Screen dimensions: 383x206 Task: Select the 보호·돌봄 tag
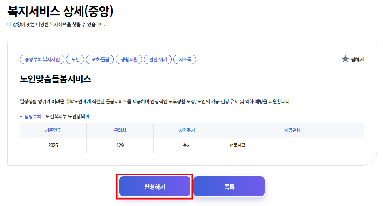pos(100,59)
